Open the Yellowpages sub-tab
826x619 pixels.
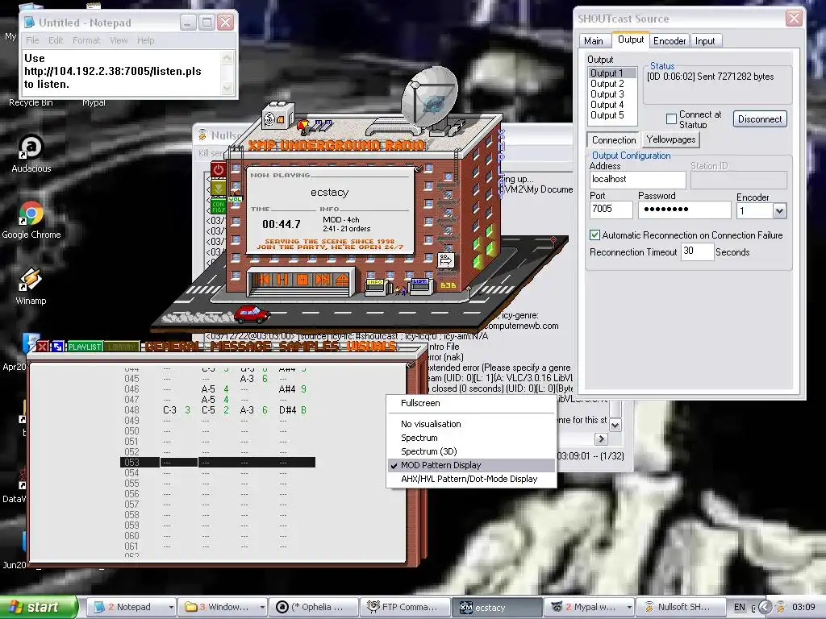tap(670, 139)
